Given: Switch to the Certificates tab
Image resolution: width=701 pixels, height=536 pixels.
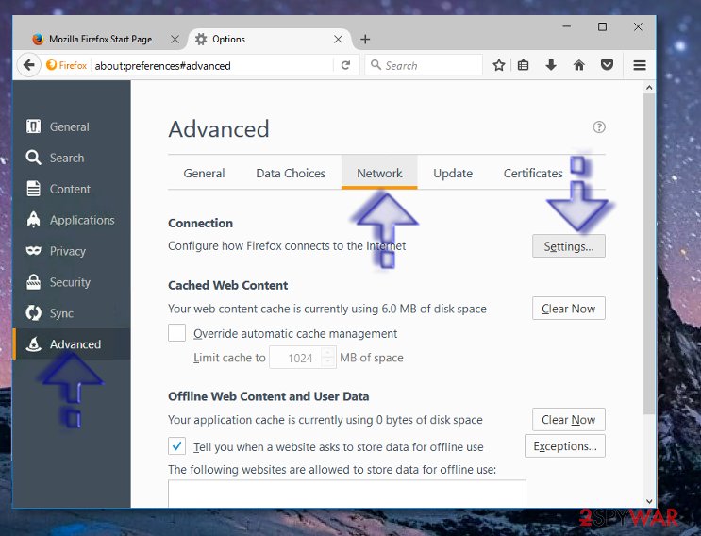Looking at the screenshot, I should tap(533, 173).
